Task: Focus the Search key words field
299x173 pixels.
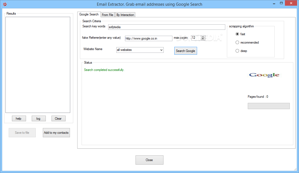Action: pos(166,27)
